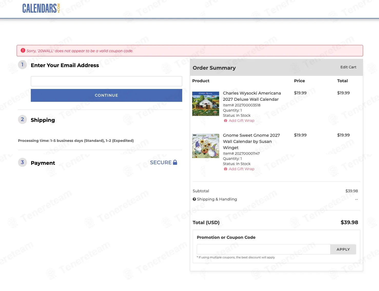The height and width of the screenshot is (291, 379).
Task: Click the step 3 Payment number badge
Action: point(22,162)
